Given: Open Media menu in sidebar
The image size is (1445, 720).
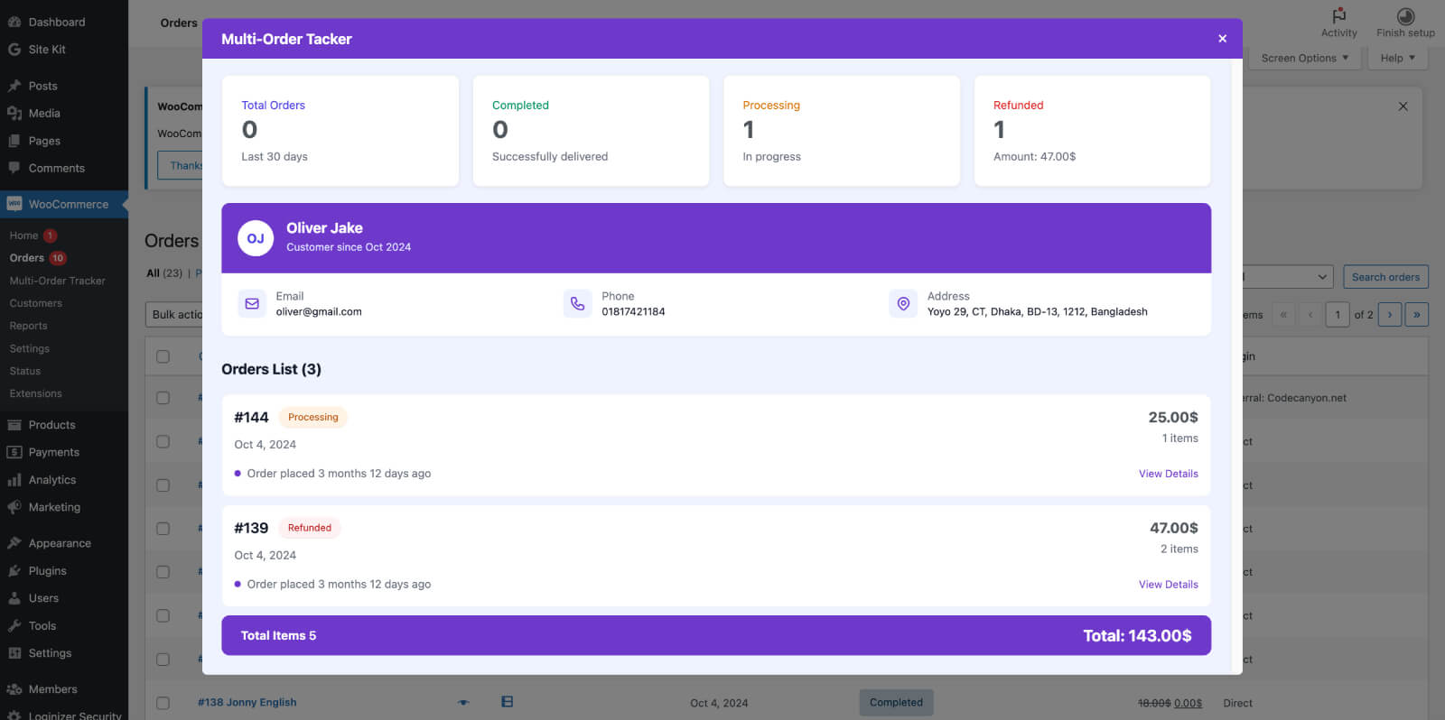Looking at the screenshot, I should pyautogui.click(x=44, y=114).
